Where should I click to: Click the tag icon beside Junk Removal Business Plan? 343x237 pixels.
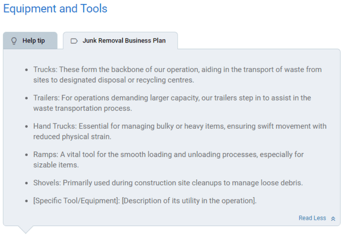[x=74, y=41]
